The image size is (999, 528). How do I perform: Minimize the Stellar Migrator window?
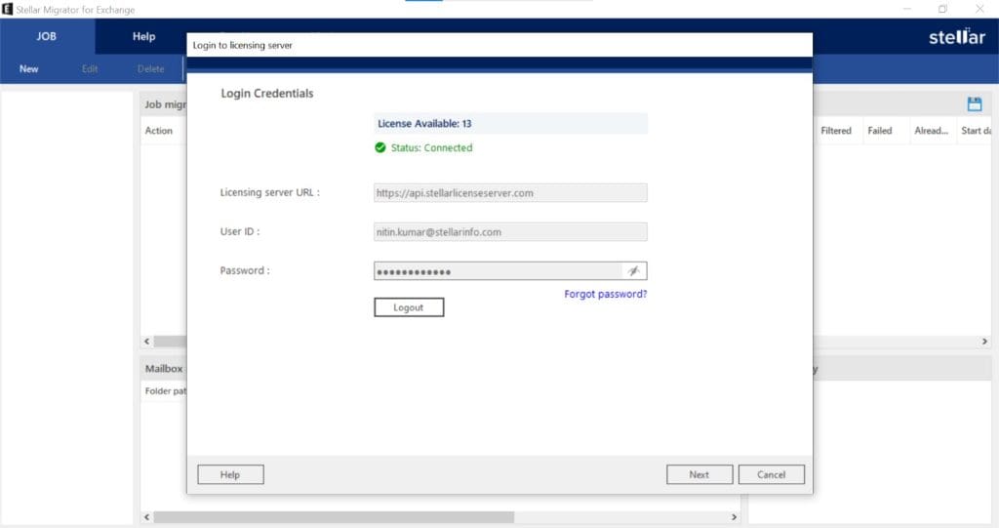(x=906, y=9)
